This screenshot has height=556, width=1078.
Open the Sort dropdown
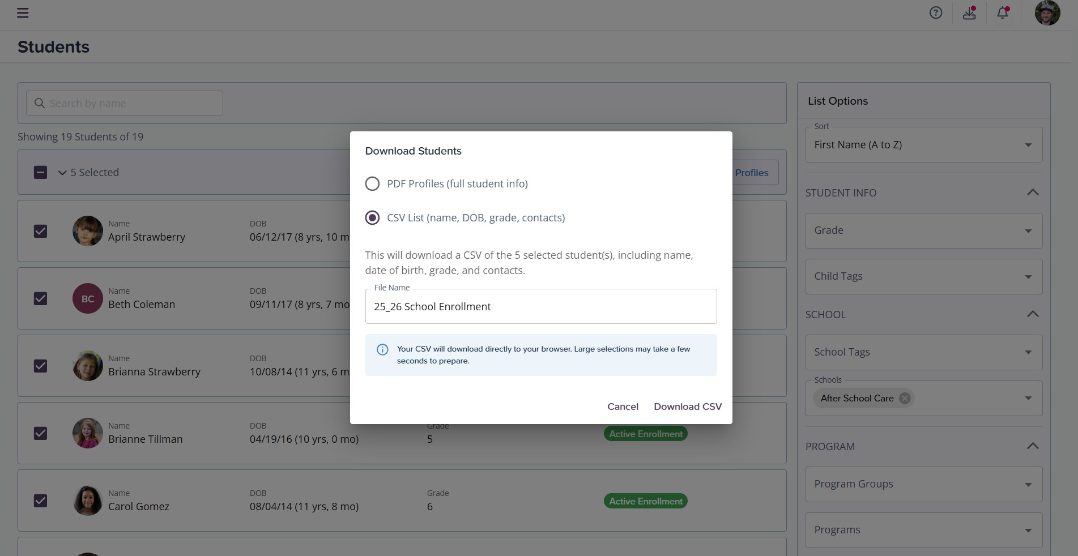[923, 145]
